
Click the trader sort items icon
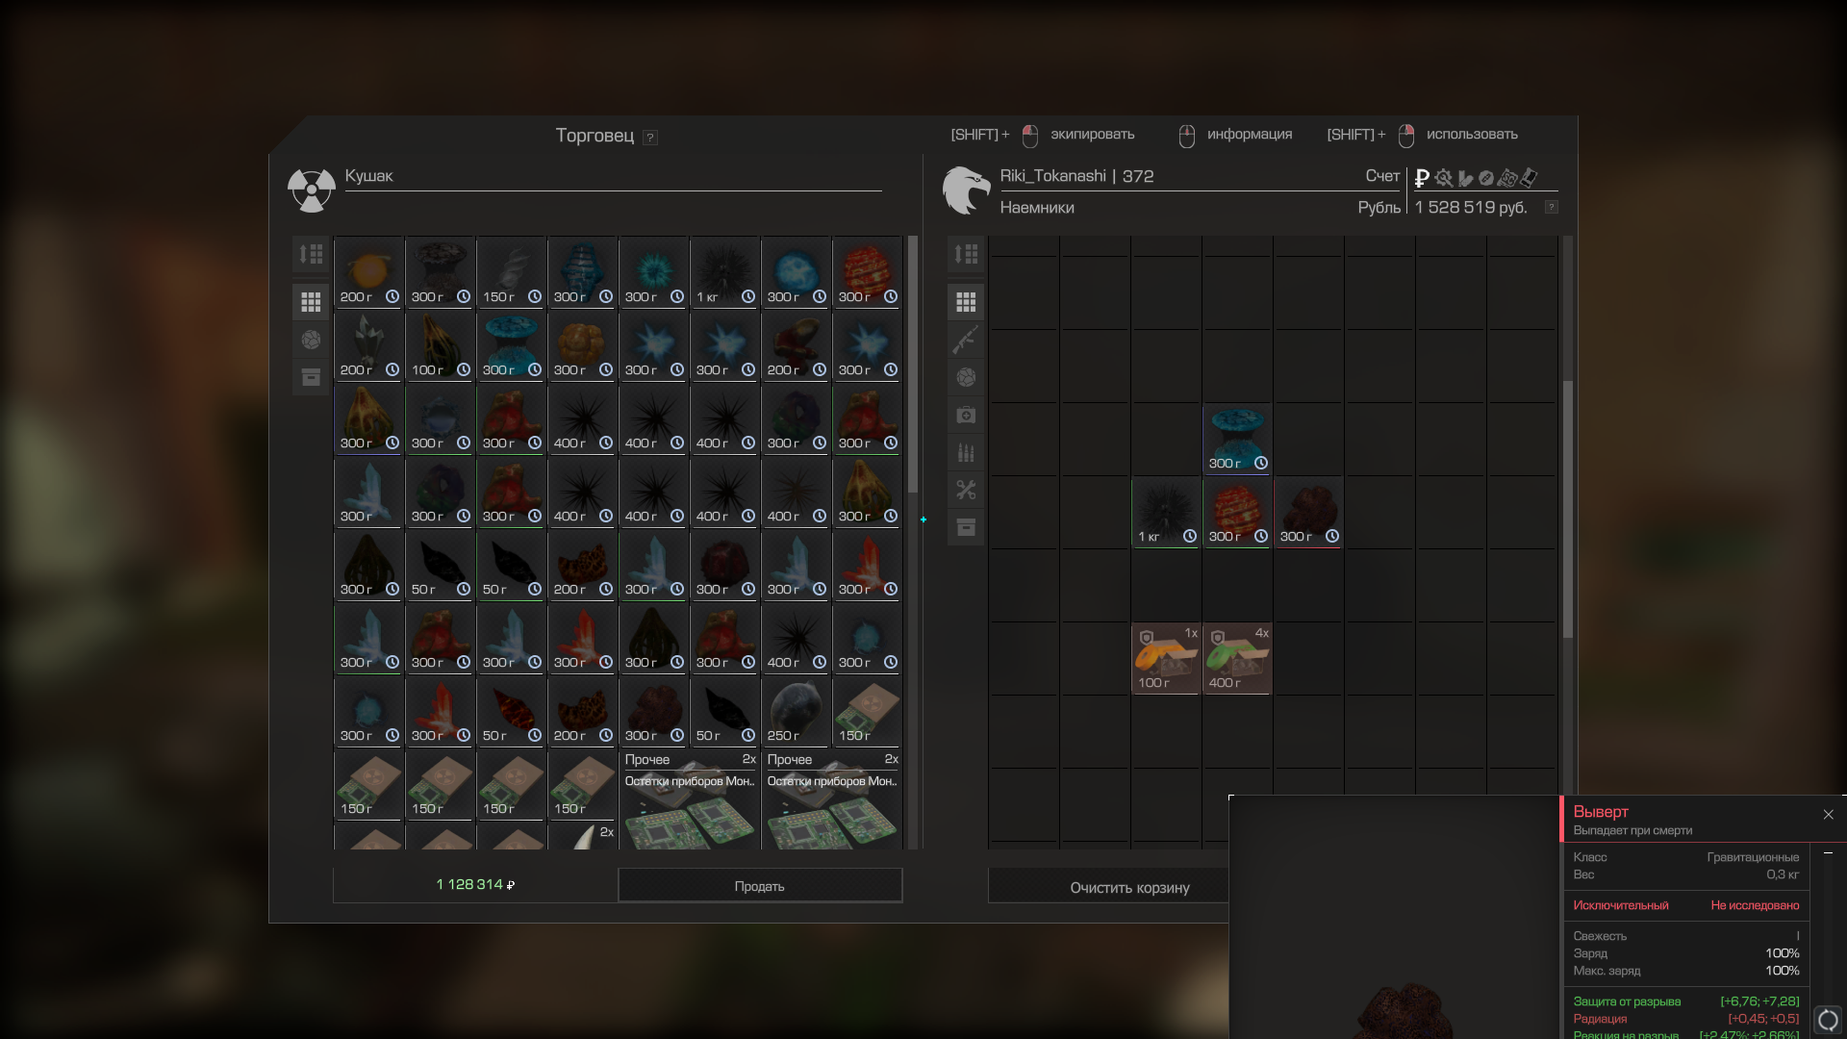(311, 254)
